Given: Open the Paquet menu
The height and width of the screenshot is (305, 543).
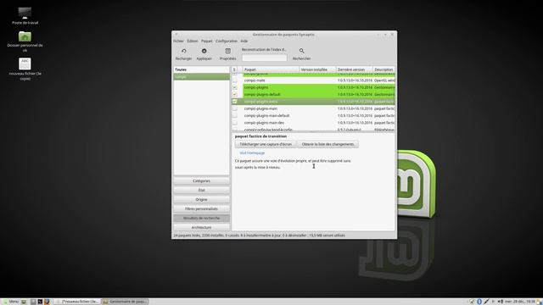Looking at the screenshot, I should (x=207, y=41).
